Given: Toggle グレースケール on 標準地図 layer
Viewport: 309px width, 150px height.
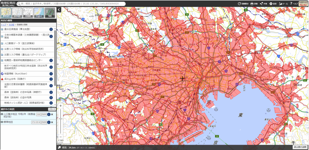Looking at the screenshot, I should coord(36,123).
